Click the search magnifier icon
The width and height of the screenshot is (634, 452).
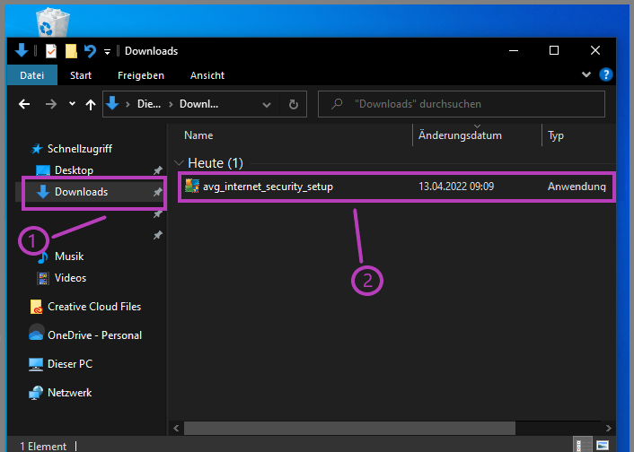[337, 104]
